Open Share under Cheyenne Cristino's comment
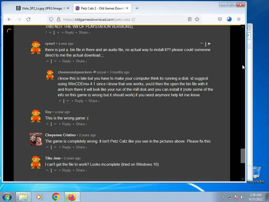The image size is (269, 202). click(x=81, y=147)
